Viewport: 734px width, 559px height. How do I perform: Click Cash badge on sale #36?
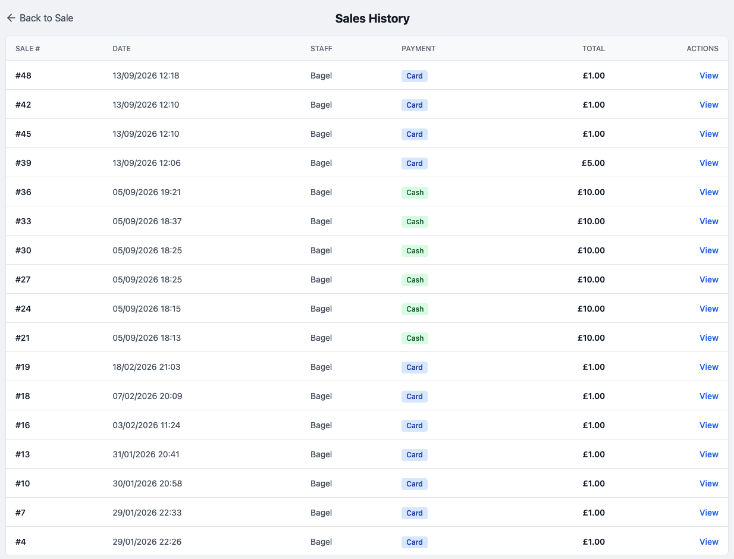pyautogui.click(x=415, y=193)
